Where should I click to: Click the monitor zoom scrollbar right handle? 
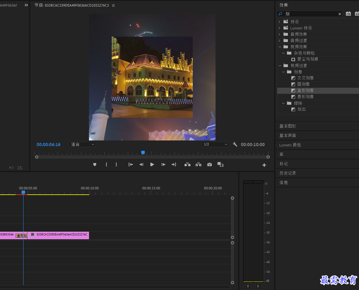268,157
